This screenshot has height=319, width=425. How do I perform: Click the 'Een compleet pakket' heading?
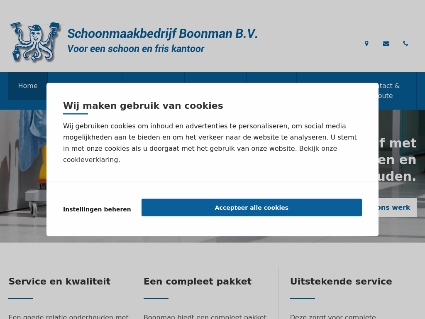coord(198,282)
